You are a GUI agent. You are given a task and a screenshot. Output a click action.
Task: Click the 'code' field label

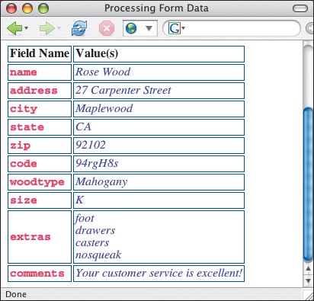24,164
